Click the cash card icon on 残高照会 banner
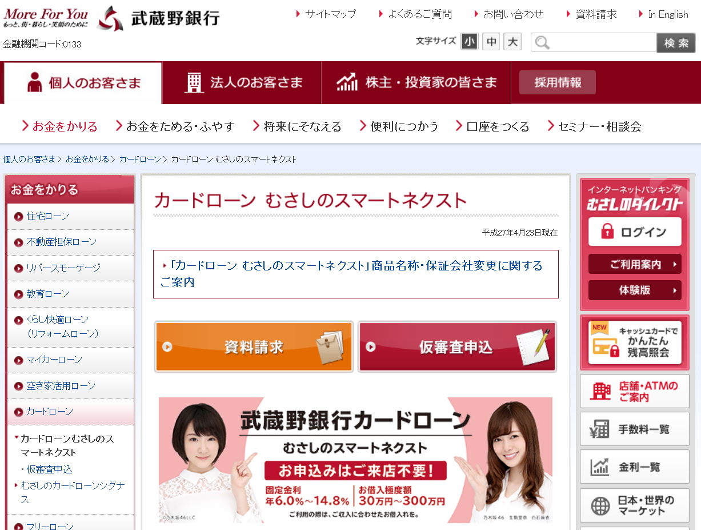701x530 pixels. tap(605, 348)
